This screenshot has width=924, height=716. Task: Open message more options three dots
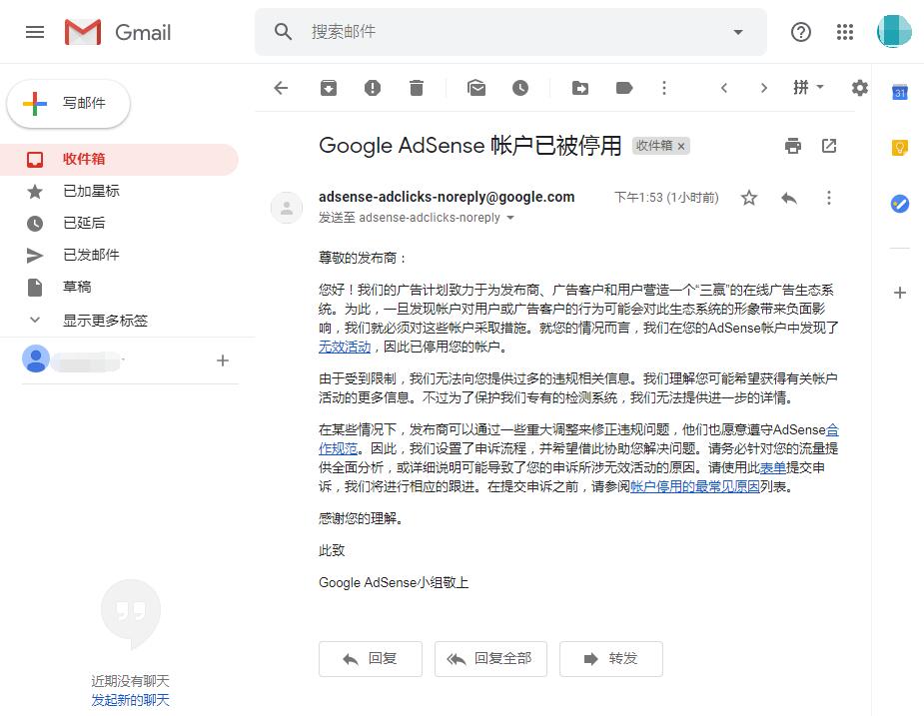pos(828,198)
